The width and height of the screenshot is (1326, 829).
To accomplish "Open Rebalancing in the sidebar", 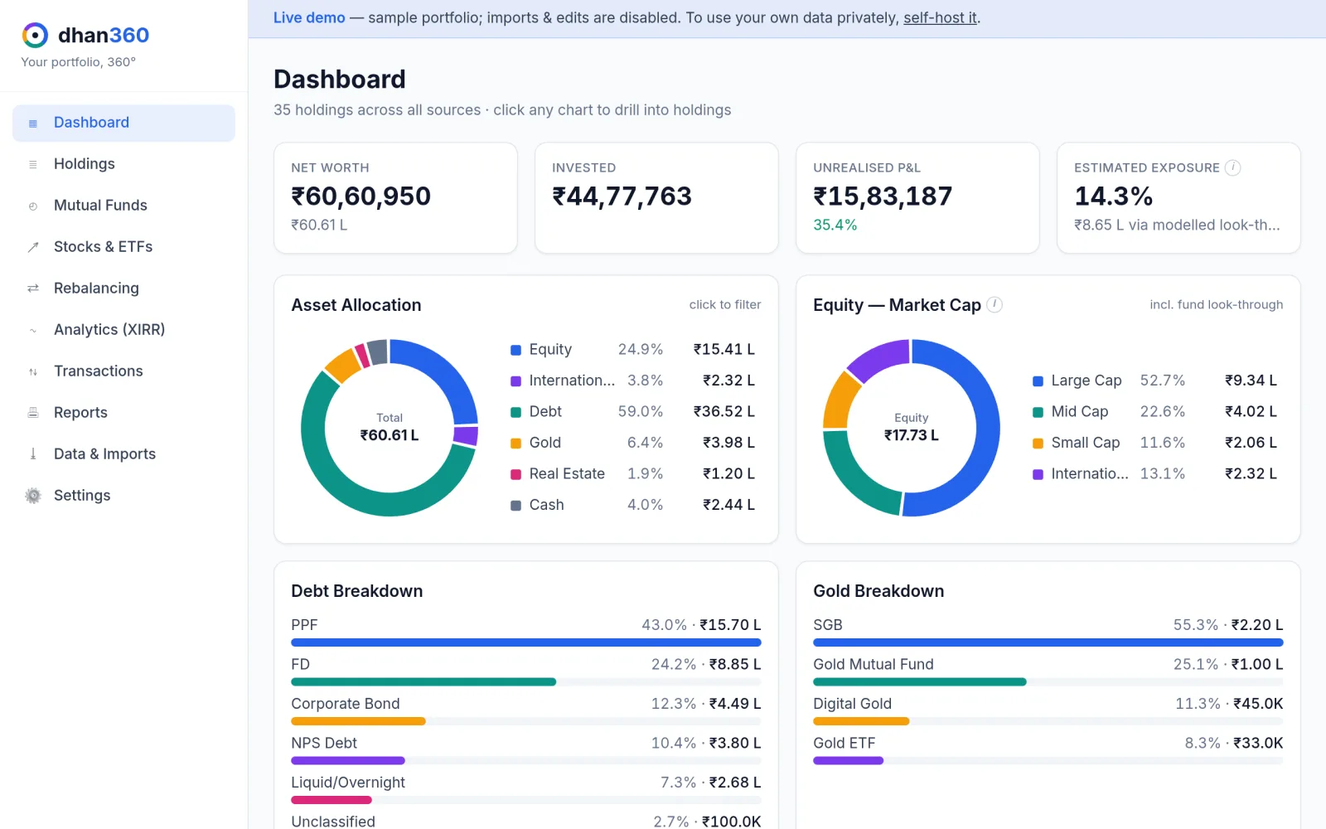I will tap(123, 288).
